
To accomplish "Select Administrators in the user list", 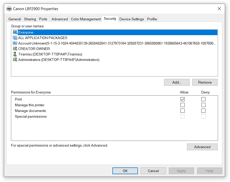I will tap(59, 60).
